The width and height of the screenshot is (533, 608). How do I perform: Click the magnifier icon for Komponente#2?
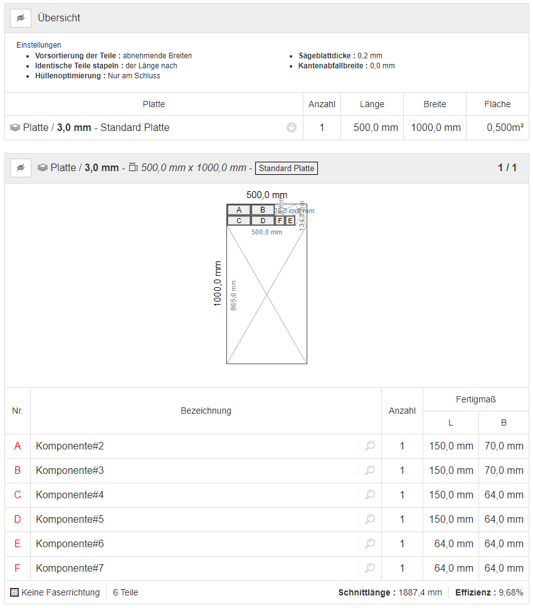coord(370,446)
